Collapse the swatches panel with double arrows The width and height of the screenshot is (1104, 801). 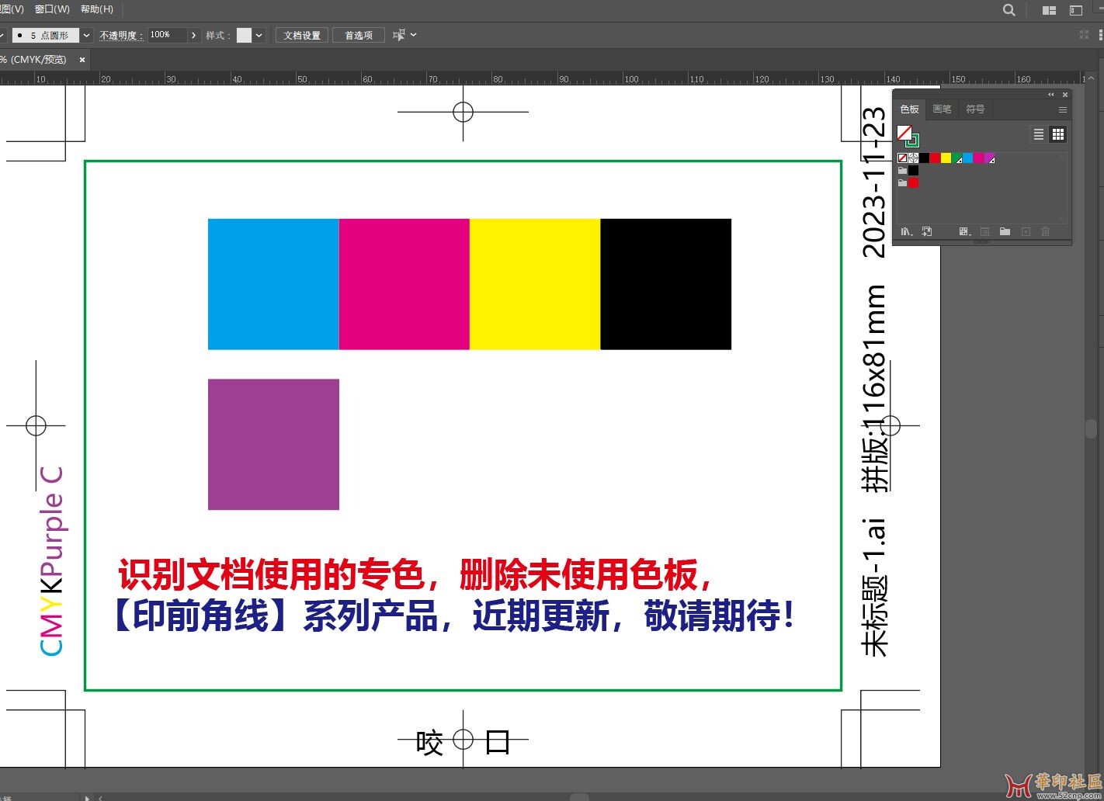1051,95
